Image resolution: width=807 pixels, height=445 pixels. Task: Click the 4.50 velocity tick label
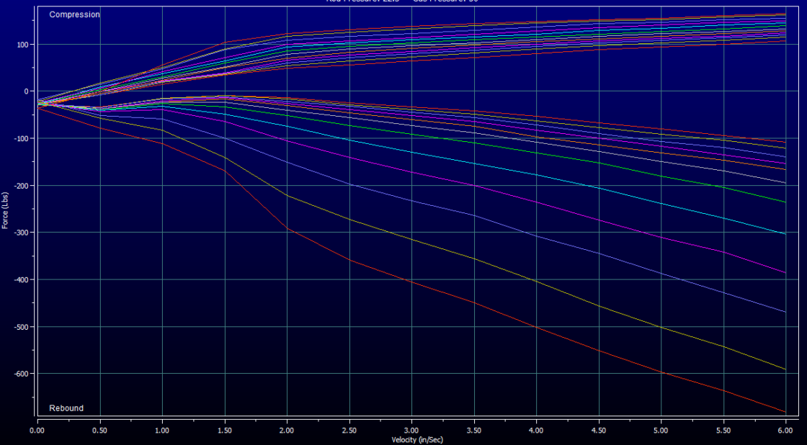598,430
